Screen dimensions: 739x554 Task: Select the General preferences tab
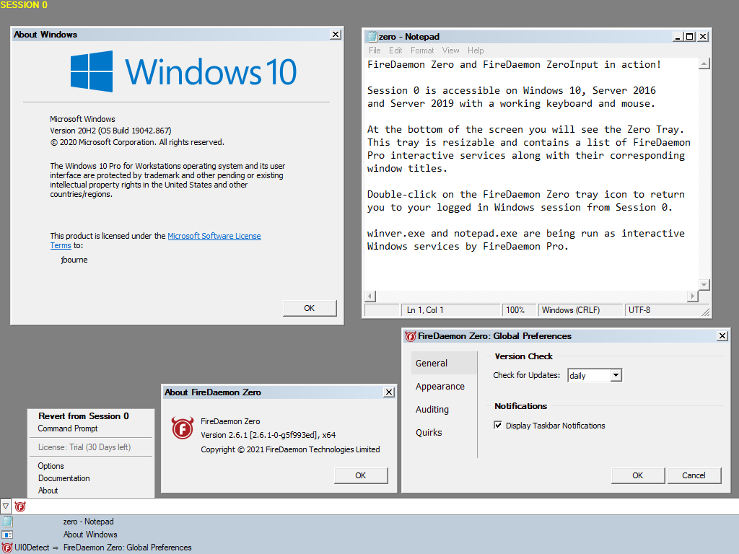tap(444, 364)
